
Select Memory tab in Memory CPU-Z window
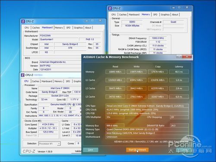click(146, 15)
